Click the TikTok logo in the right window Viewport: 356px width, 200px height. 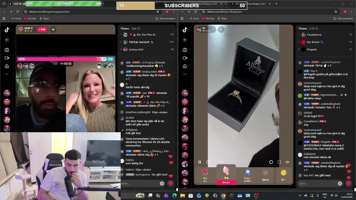click(185, 30)
